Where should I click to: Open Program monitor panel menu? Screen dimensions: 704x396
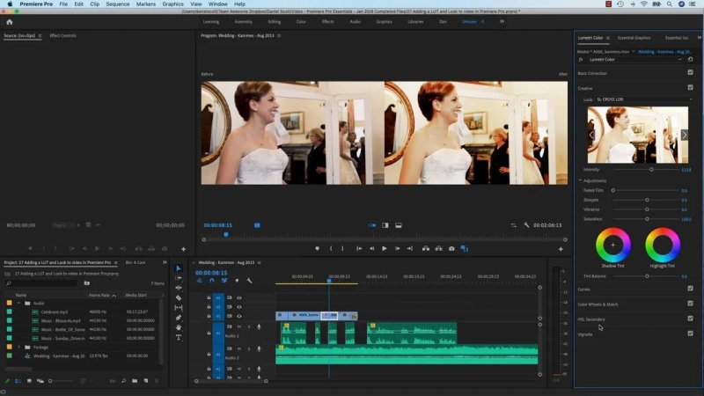279,35
